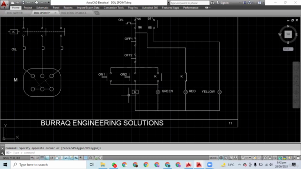
Task: Toggle Polar Tracking in status bar
Action: pos(52,158)
